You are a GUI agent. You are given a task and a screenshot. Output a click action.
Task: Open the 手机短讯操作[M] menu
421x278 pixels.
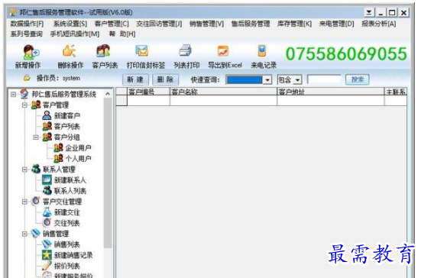(x=75, y=34)
